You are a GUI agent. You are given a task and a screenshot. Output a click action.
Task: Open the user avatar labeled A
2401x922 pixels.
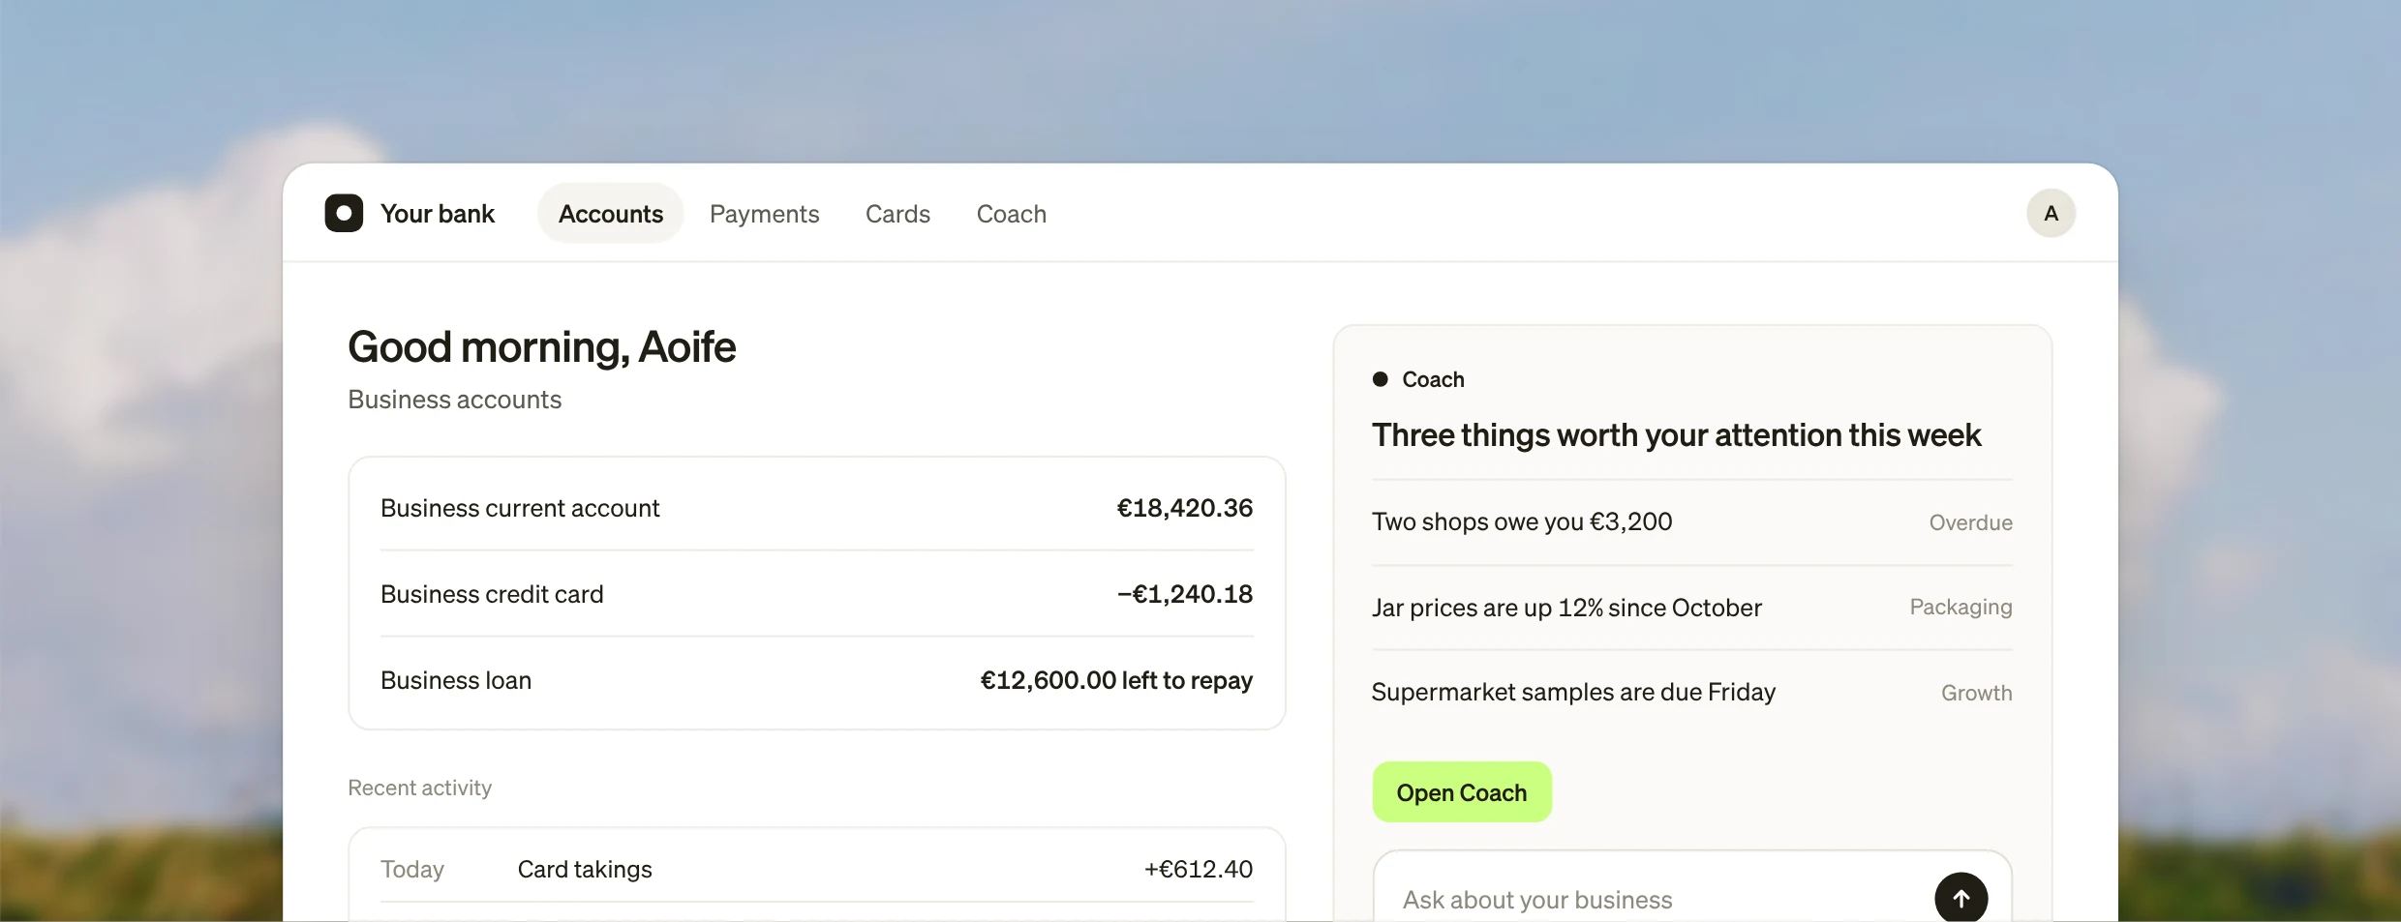coord(2051,213)
